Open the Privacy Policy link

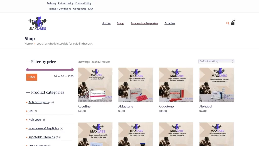pyautogui.click(x=83, y=3)
